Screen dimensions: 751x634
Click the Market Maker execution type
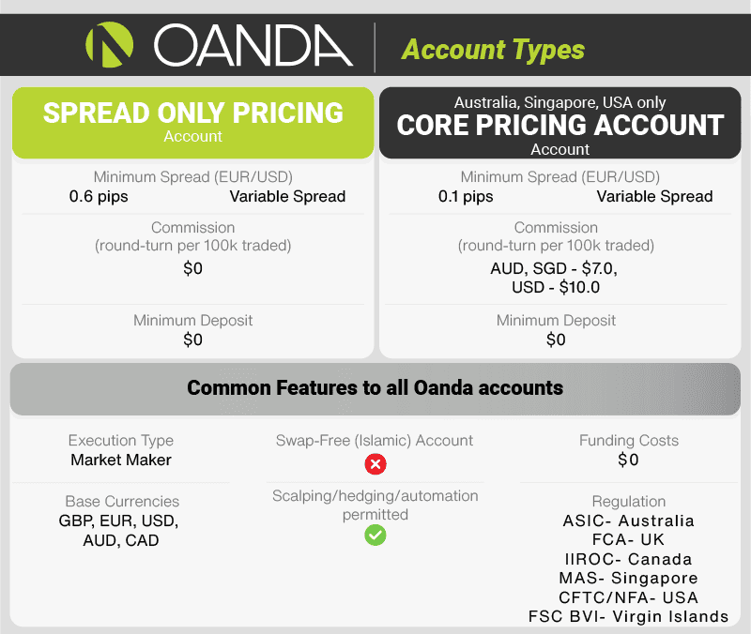[x=121, y=460]
